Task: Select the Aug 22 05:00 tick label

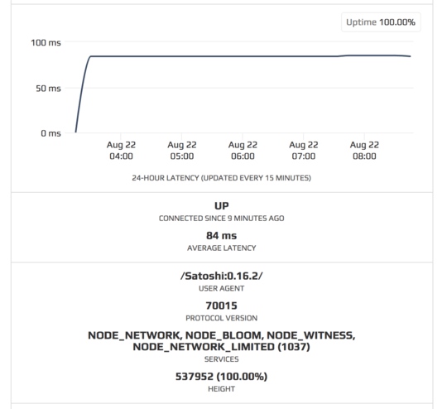Action: click(x=182, y=151)
